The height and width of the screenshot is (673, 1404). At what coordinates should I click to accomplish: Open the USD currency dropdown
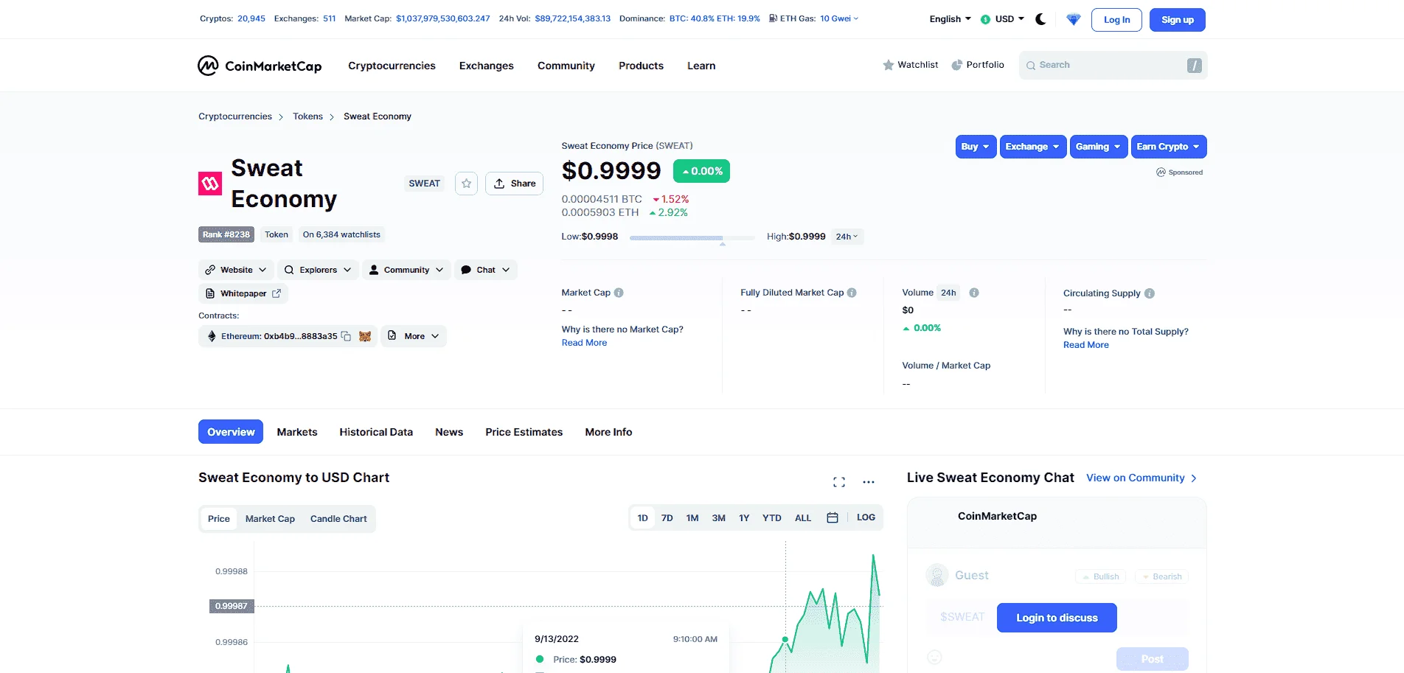[x=1002, y=19]
